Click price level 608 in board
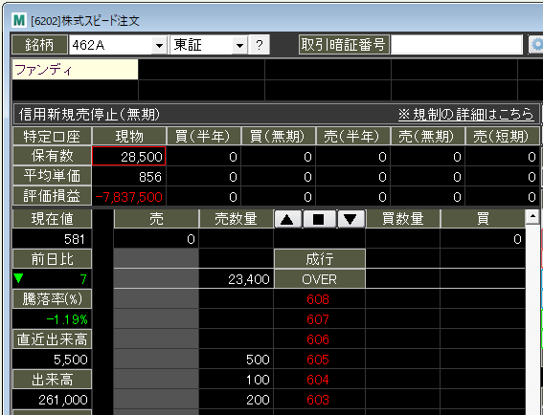Screen dimensions: 543x415 318,299
